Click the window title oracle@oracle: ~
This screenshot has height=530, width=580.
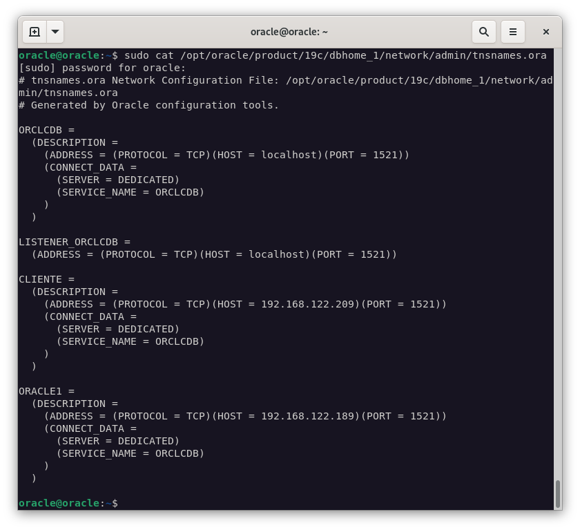[289, 32]
